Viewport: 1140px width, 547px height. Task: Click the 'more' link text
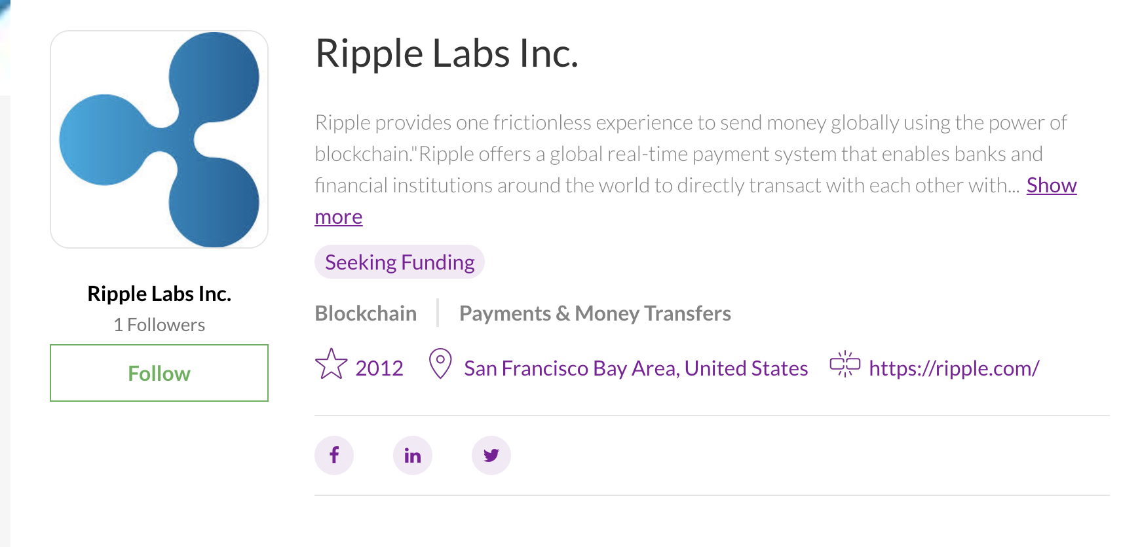[x=339, y=217]
